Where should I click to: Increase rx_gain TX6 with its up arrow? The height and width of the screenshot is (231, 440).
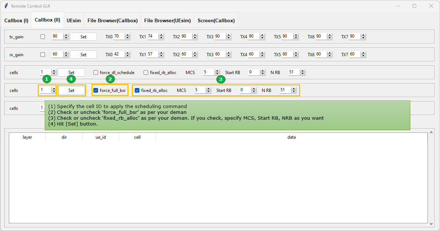(329, 53)
